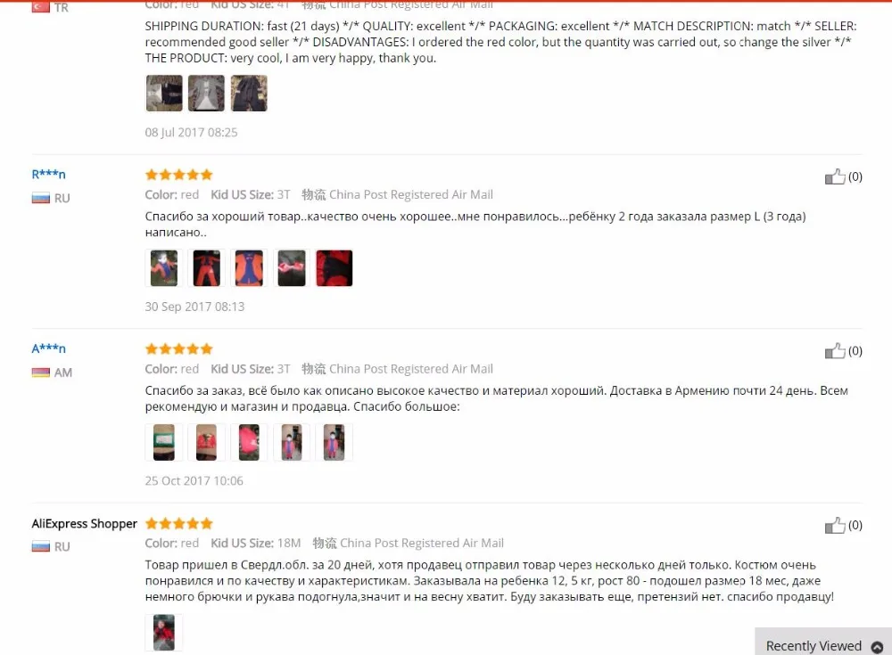Screen dimensions: 892x655
Task: Open R***n reviewer profile link
Action: [48, 175]
